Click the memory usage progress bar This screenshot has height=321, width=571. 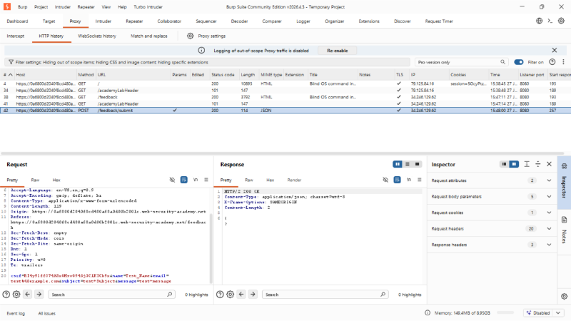click(505, 312)
